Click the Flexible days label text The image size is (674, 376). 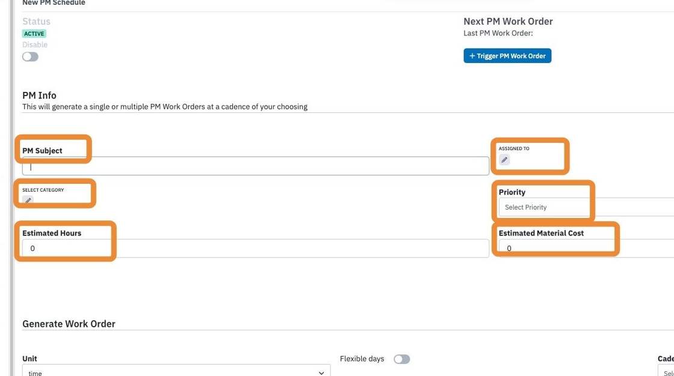362,359
